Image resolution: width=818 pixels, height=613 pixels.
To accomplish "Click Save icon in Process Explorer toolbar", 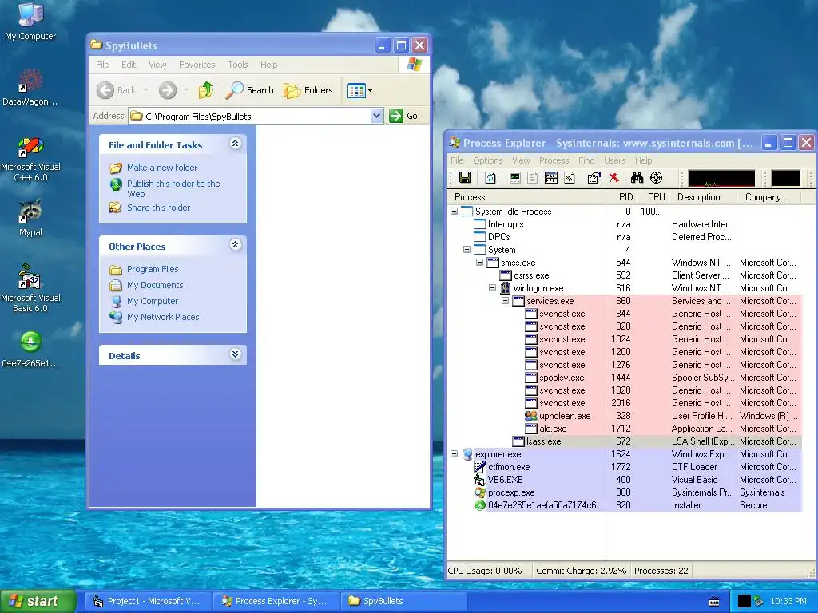I will [x=465, y=178].
